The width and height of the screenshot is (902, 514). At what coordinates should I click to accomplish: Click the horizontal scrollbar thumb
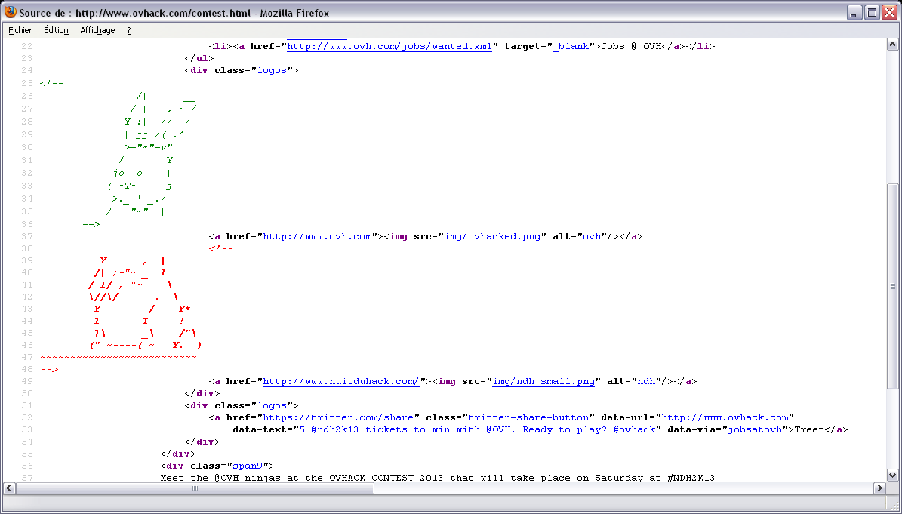[195, 488]
